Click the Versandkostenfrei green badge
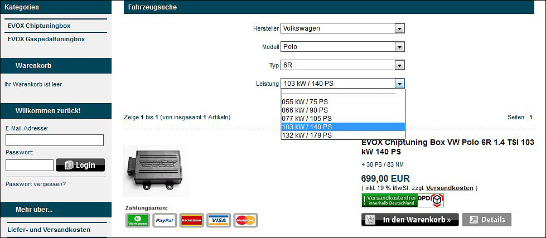 pyautogui.click(x=389, y=200)
